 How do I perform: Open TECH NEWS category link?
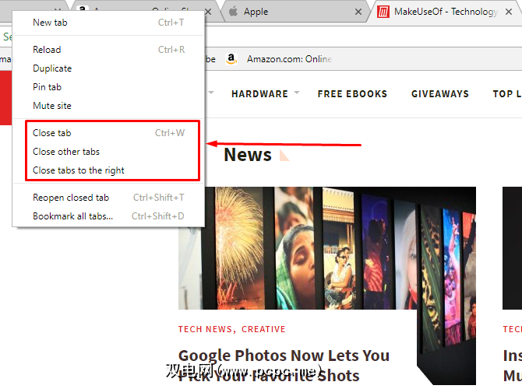pyautogui.click(x=206, y=329)
